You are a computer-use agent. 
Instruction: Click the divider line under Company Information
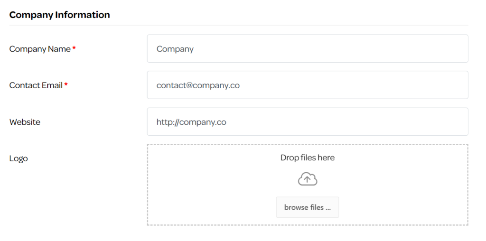coord(239,25)
